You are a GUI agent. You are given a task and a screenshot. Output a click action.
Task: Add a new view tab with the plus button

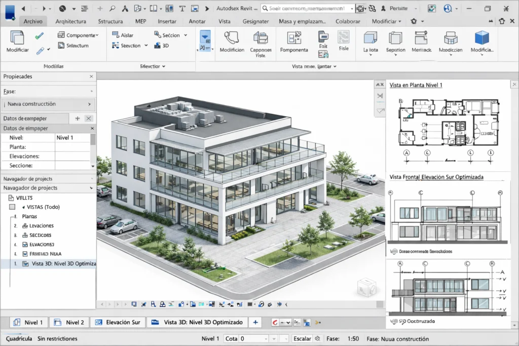tap(255, 322)
